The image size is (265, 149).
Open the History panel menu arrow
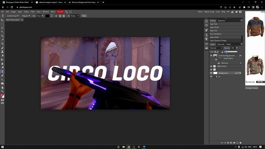(x=241, y=20)
